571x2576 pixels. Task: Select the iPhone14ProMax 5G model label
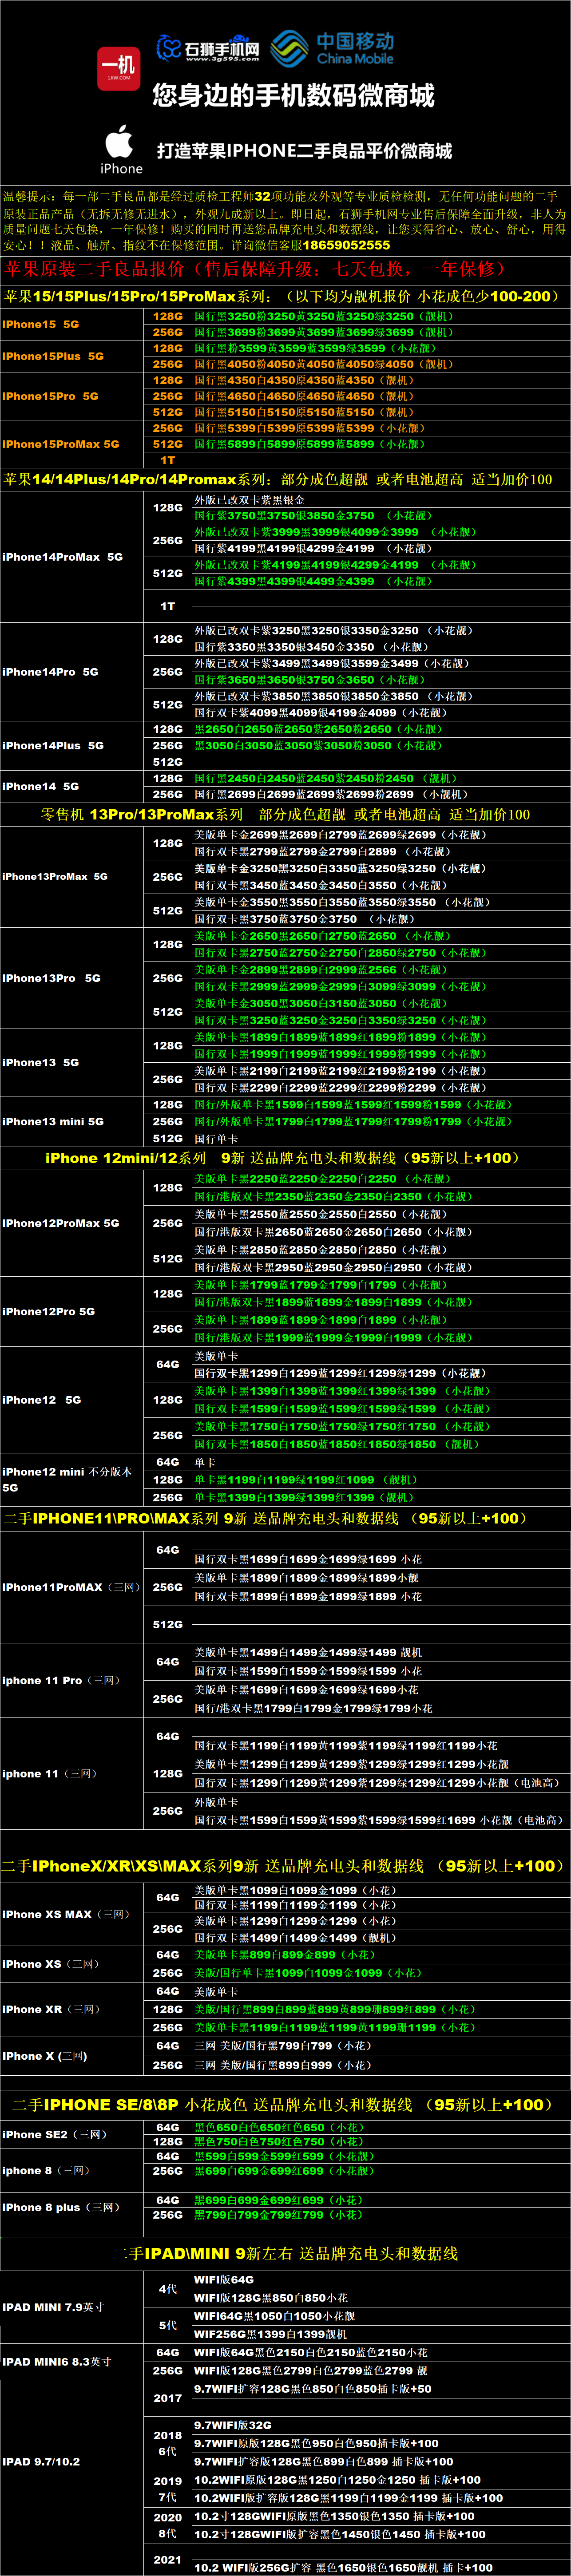pyautogui.click(x=63, y=557)
